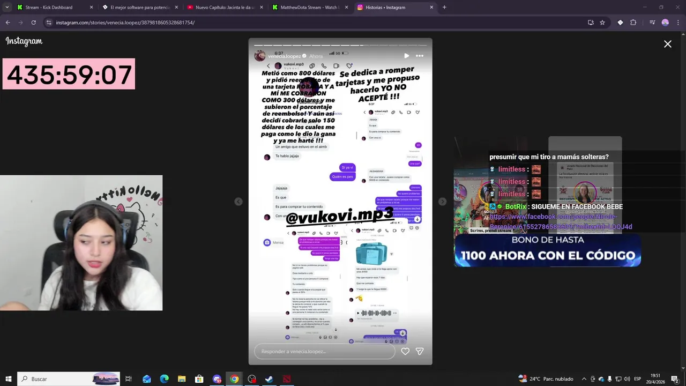Open Microsoft Edge from the taskbar
This screenshot has height=386, width=686.
164,379
